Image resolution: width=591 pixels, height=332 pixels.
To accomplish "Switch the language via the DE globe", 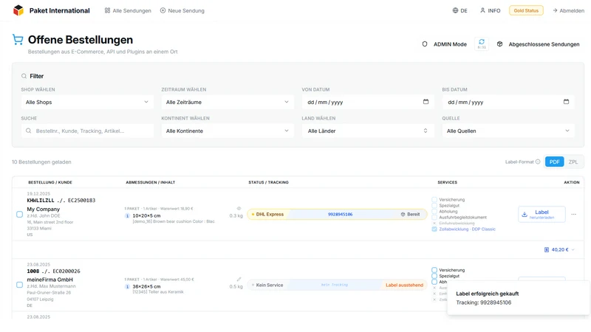I will tap(460, 10).
